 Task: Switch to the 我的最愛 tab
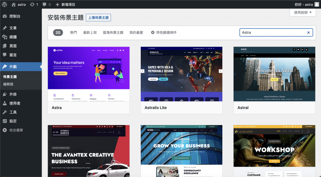point(136,32)
